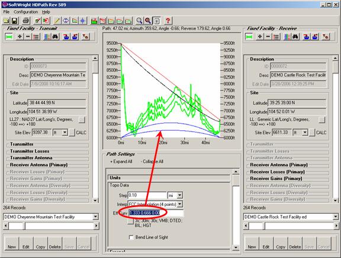Click the plus icon in Transmit toolbar
Screen dimensions: 341x258
[x=20, y=37]
